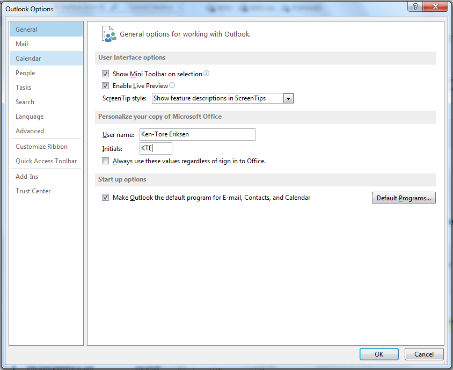Screen dimensions: 453x370
Task: Open Quick Access Toolbar settings
Action: 46,161
